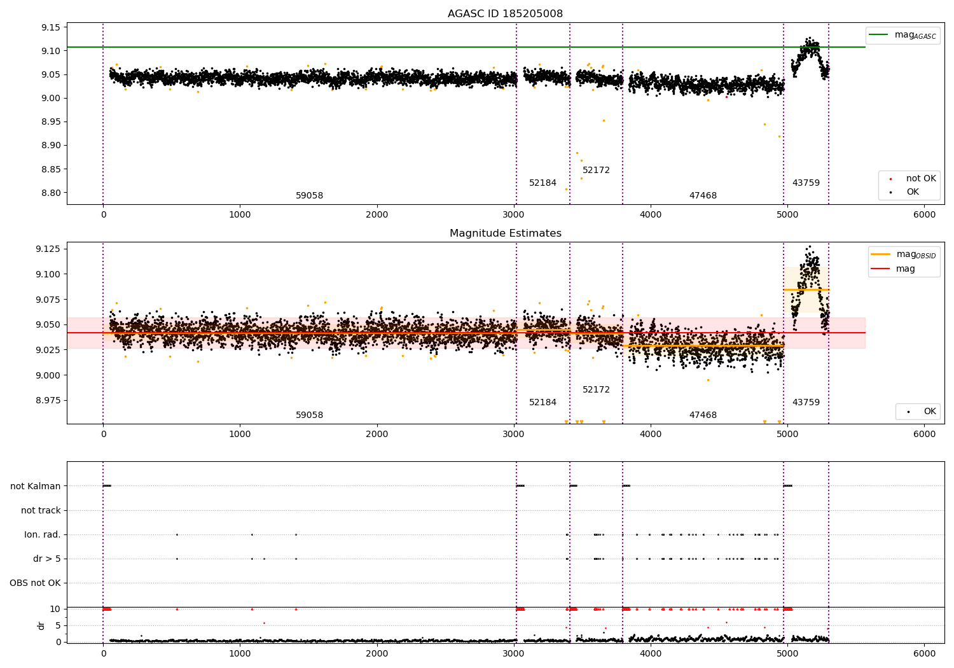Click the 'OBS not OK' y-axis label
This screenshot has width=954, height=668.
[x=35, y=583]
